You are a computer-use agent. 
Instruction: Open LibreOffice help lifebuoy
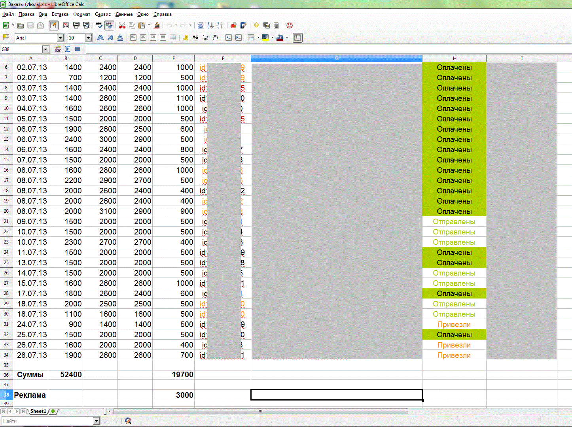point(290,25)
